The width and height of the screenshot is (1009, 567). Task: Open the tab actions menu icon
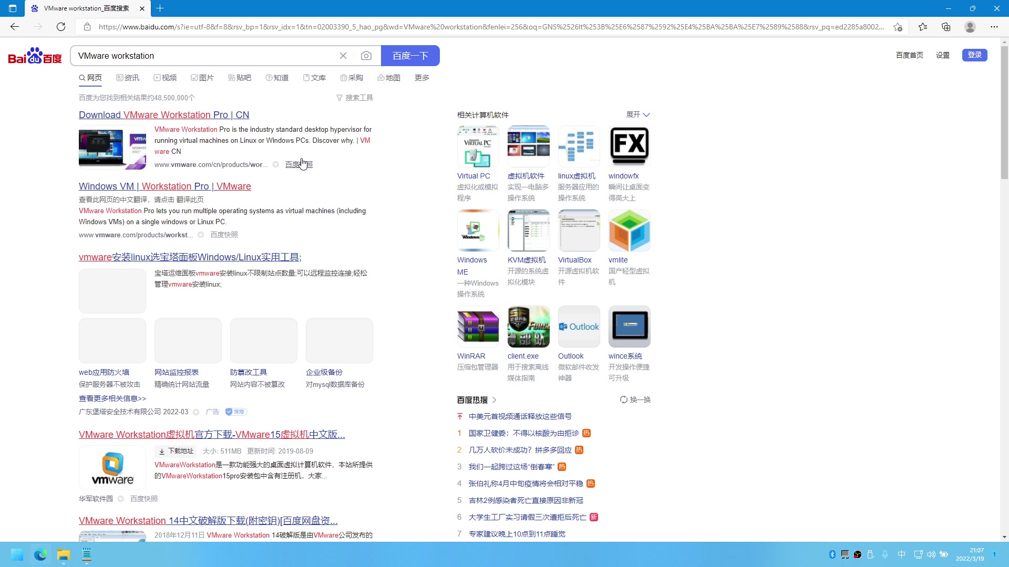click(13, 8)
